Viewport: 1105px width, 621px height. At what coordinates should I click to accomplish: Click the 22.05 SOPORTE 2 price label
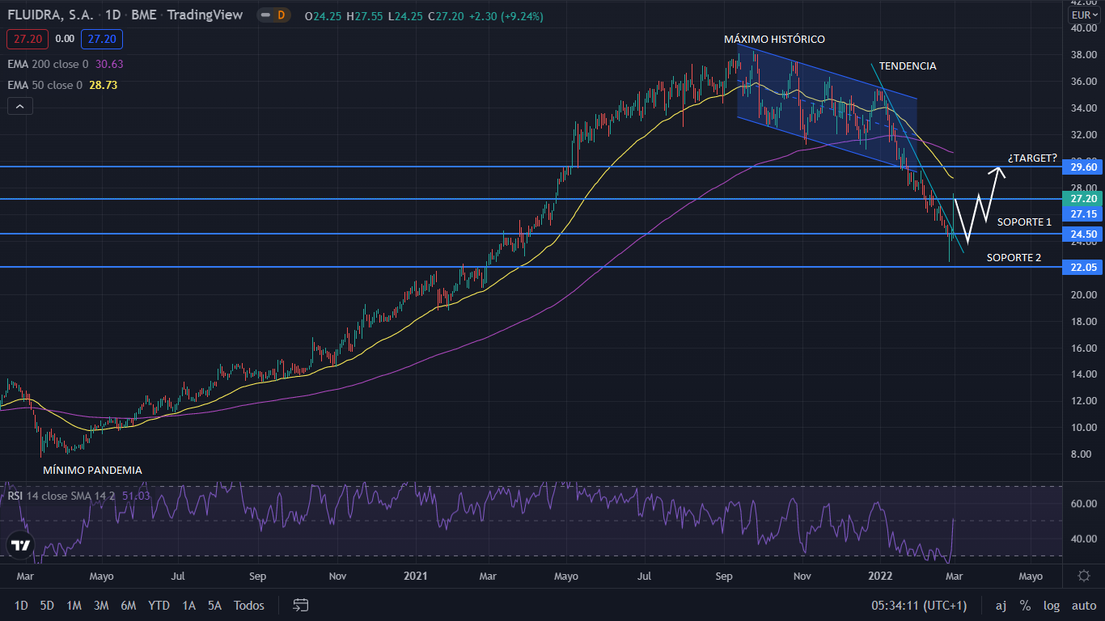click(x=1084, y=268)
